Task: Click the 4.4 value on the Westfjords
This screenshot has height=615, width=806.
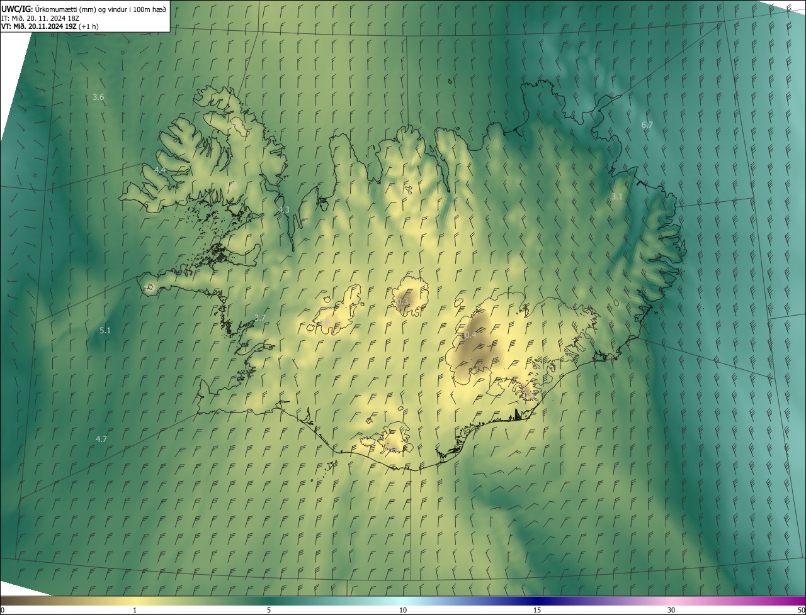Action: [160, 170]
